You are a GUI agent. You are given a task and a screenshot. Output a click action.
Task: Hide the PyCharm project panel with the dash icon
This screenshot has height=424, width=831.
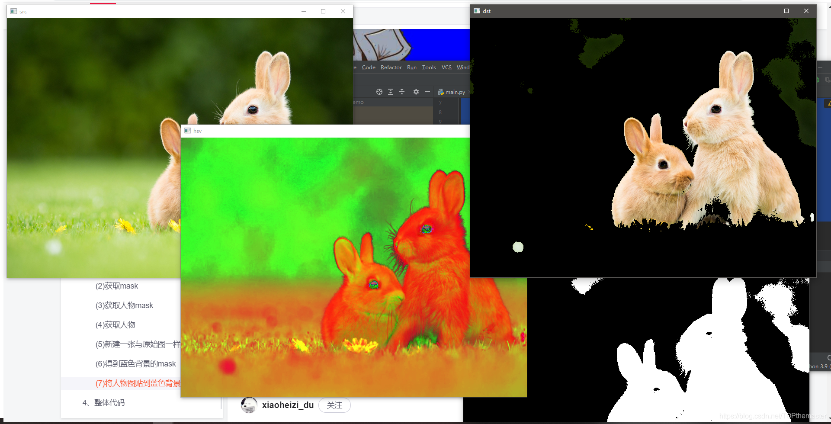[427, 92]
